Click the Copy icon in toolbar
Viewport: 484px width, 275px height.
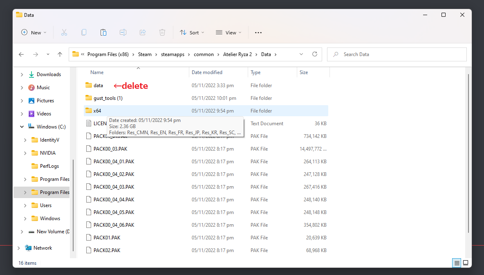click(x=84, y=32)
